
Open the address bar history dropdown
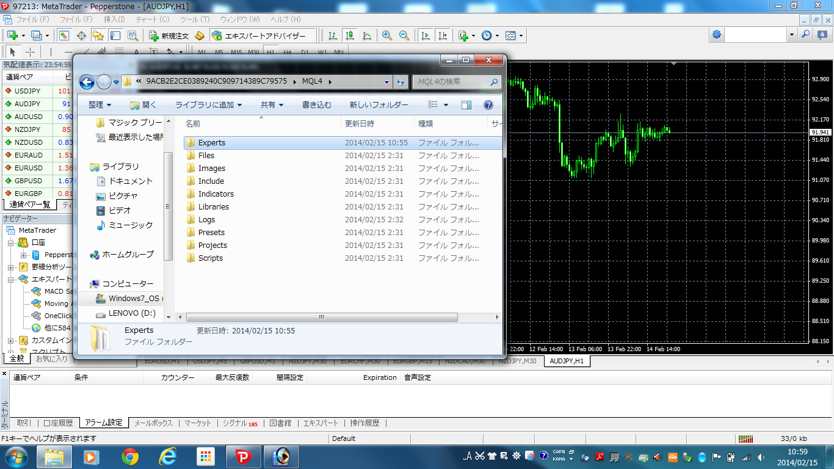click(386, 81)
